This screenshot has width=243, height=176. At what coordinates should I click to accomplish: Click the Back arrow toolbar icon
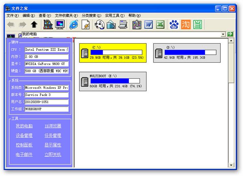tap(11, 24)
